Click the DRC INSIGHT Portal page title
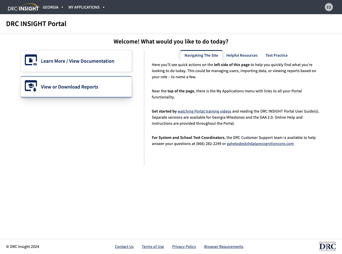342x254 pixels. tap(36, 24)
